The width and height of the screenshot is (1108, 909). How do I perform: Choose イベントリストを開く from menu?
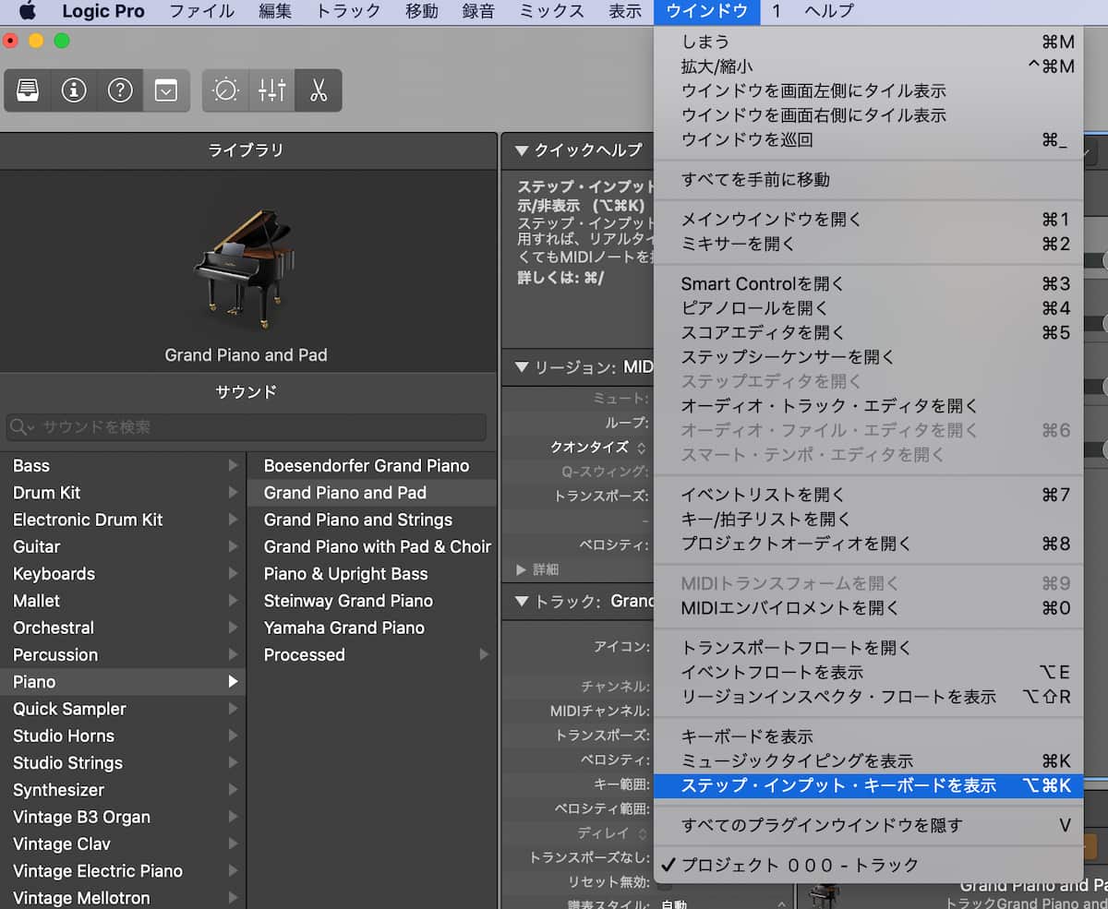pos(868,495)
